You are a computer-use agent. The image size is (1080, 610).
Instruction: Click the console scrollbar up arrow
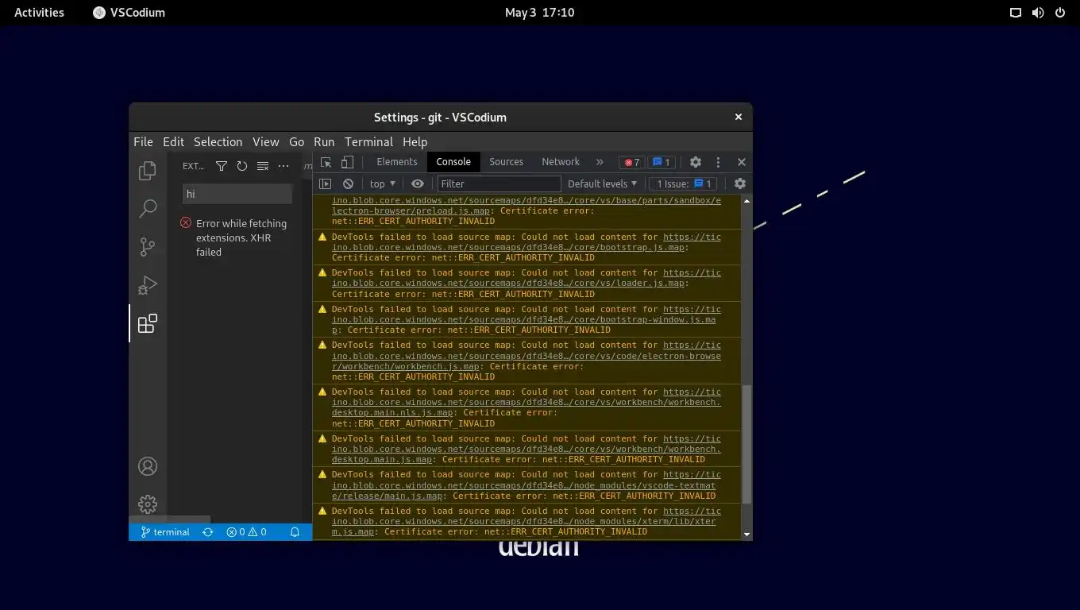pyautogui.click(x=746, y=202)
